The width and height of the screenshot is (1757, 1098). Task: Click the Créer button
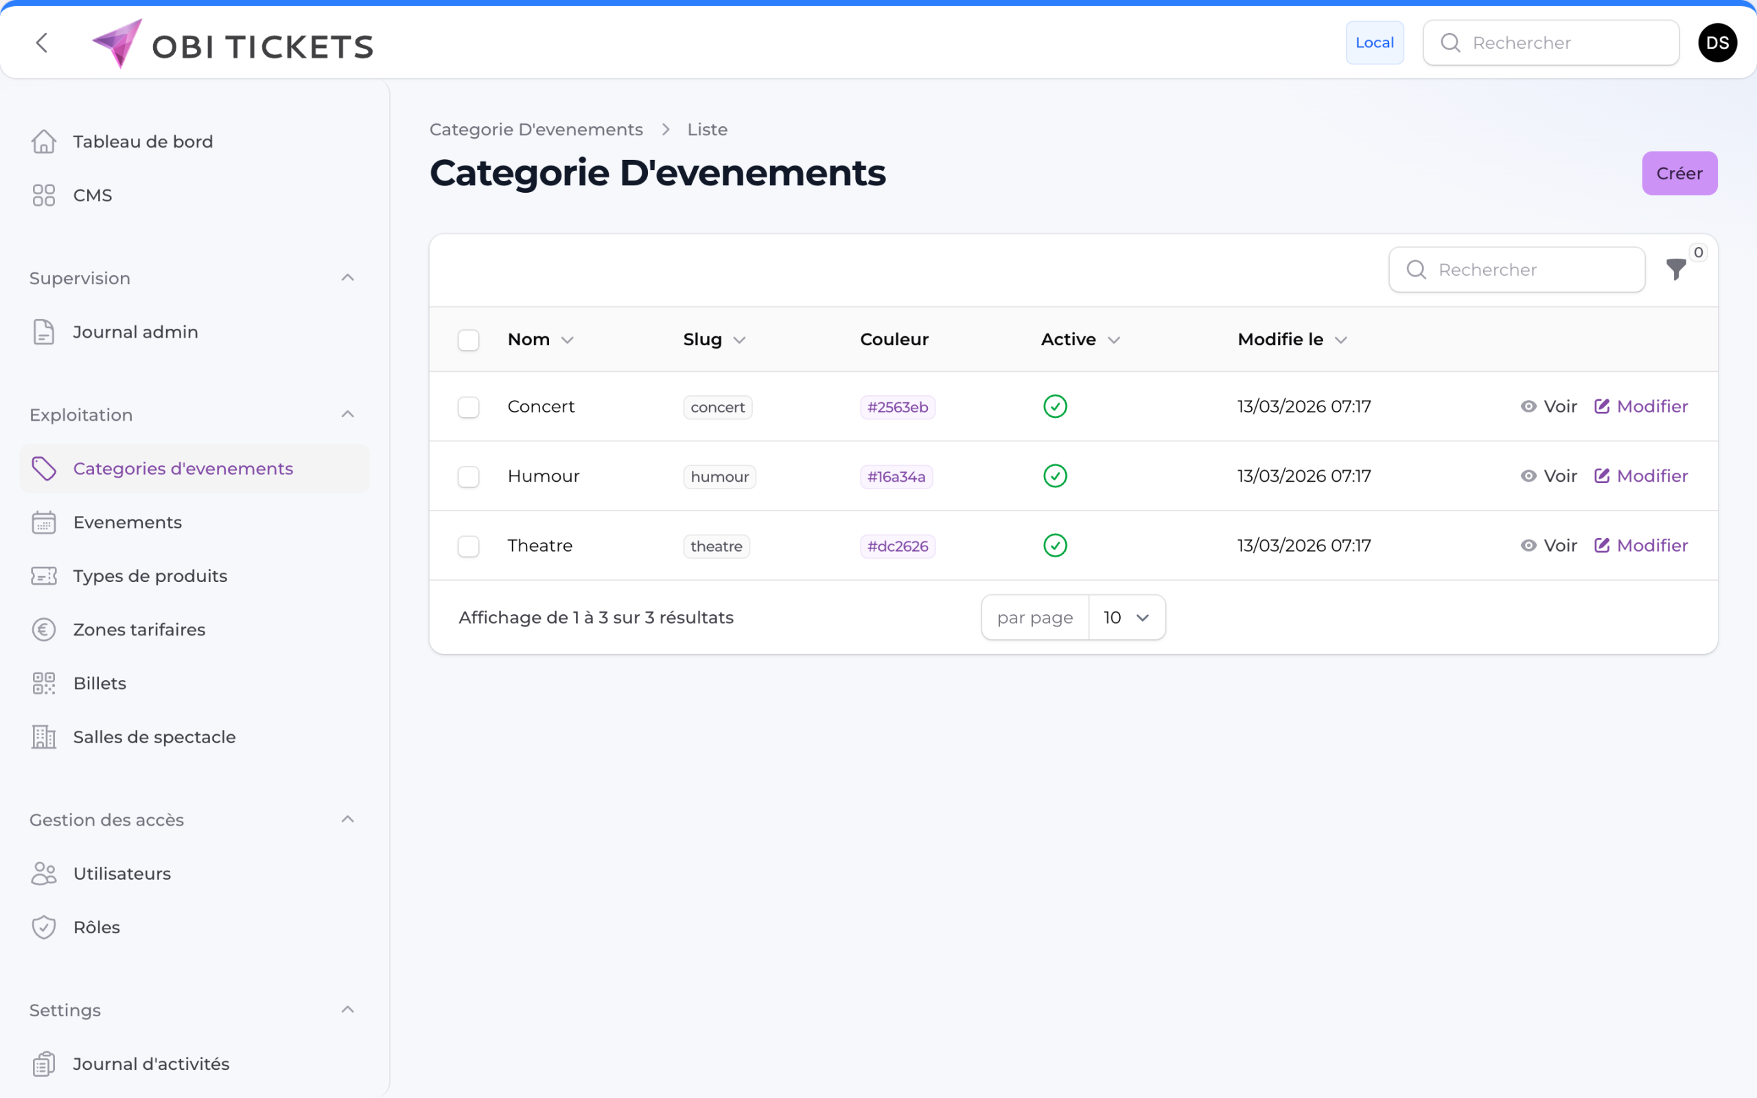point(1679,173)
